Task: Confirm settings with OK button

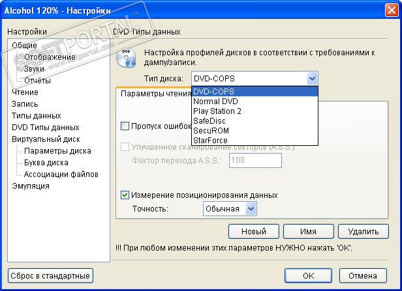Action: [308, 275]
